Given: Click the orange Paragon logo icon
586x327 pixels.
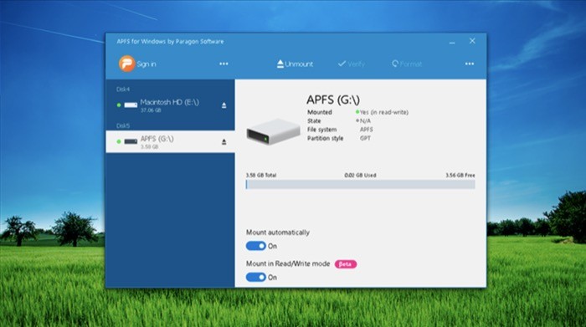Looking at the screenshot, I should coord(126,64).
